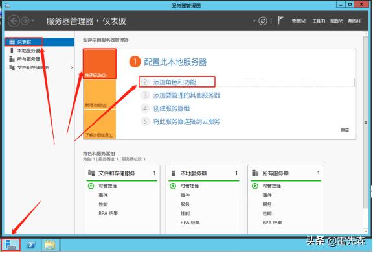The height and width of the screenshot is (253, 373).
Task: Select the 了解详细信息(L) tile
Action: pyautogui.click(x=100, y=125)
